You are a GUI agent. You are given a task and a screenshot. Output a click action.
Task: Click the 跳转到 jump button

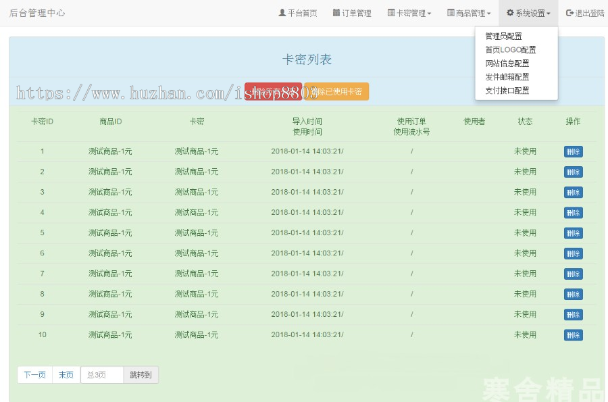coord(141,375)
